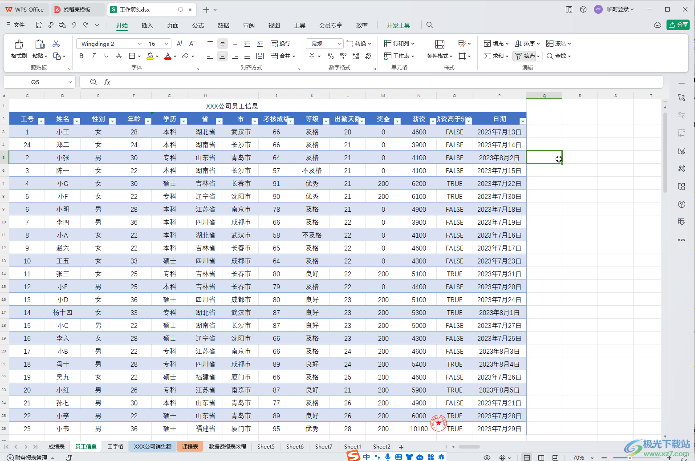This screenshot has width=695, height=461.
Task: Expand the Merge (合并) dropdown arrow
Action: point(294,57)
